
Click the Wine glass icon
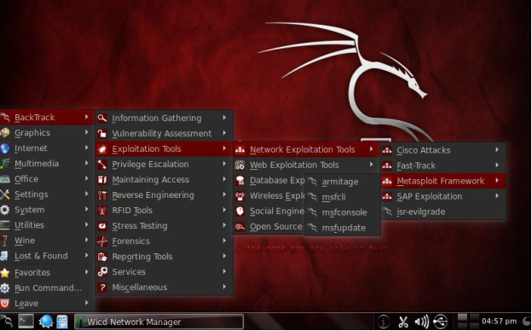point(5,241)
